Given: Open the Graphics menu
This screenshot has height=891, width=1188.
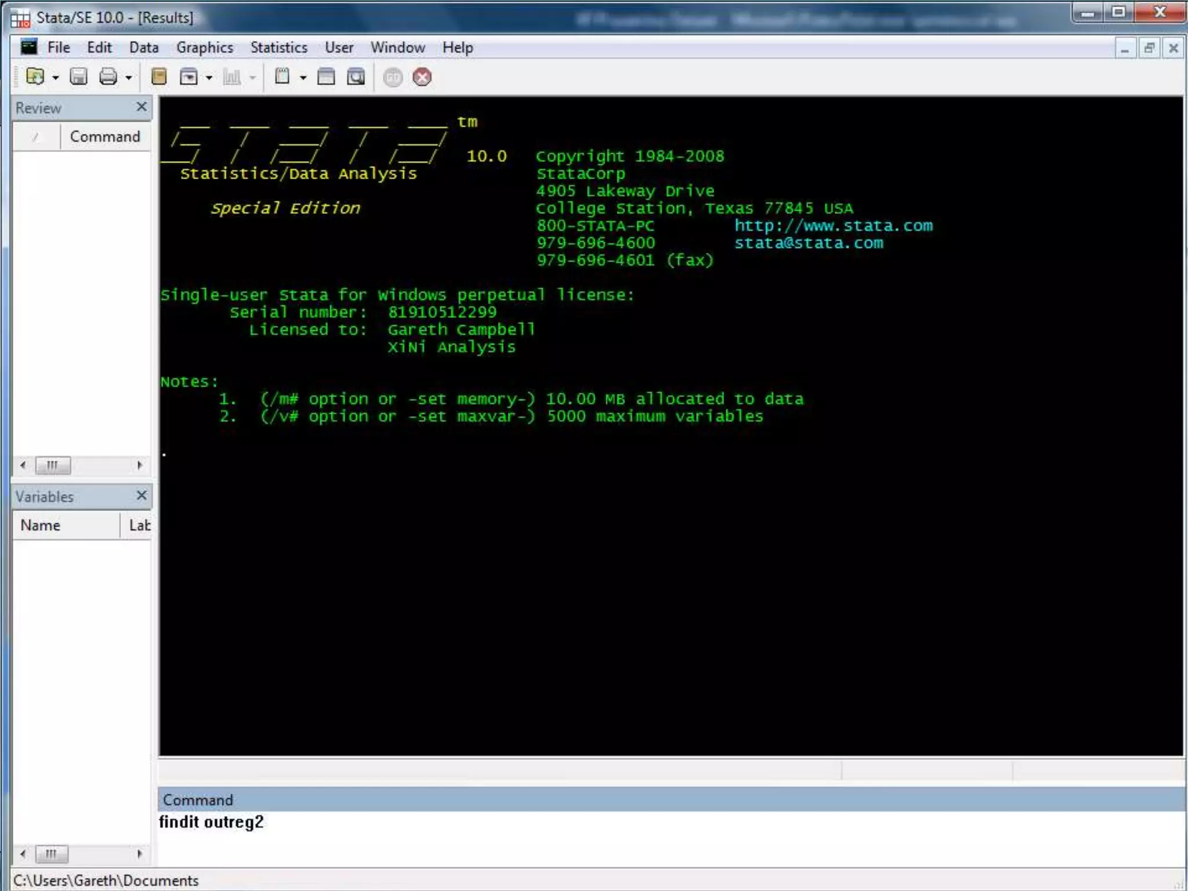Looking at the screenshot, I should [204, 48].
